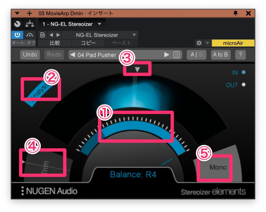Enable the Mono button
The image size is (266, 212).
[x=218, y=167]
